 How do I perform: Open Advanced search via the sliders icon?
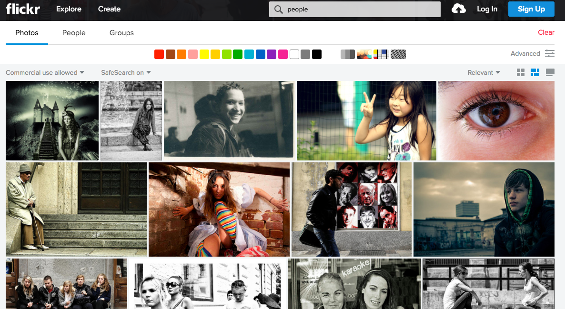point(549,53)
